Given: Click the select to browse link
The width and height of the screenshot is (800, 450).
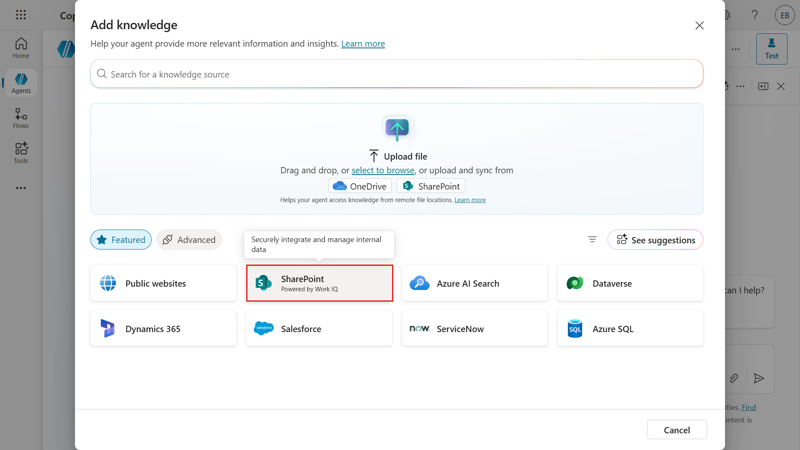Looking at the screenshot, I should point(383,170).
